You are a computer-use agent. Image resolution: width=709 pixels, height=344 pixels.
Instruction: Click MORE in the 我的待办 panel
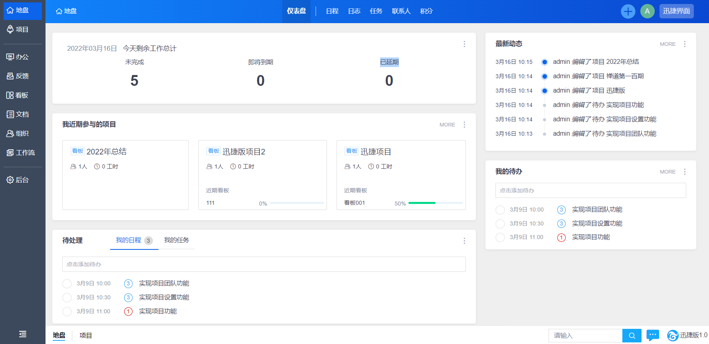(x=667, y=172)
